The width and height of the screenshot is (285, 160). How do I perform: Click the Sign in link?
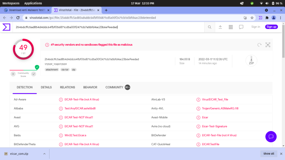tap(255, 27)
